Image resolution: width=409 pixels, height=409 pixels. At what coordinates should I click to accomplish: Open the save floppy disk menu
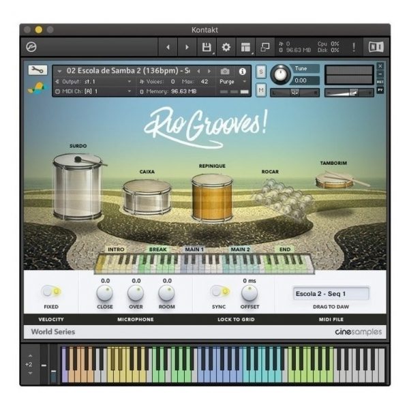(207, 47)
